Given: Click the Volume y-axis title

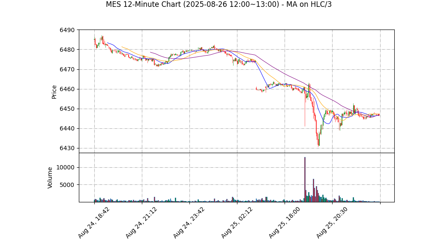Looking at the screenshot, I should (x=50, y=178).
